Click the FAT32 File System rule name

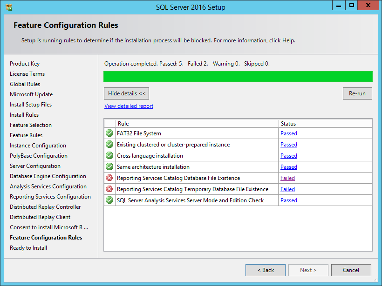click(x=139, y=133)
